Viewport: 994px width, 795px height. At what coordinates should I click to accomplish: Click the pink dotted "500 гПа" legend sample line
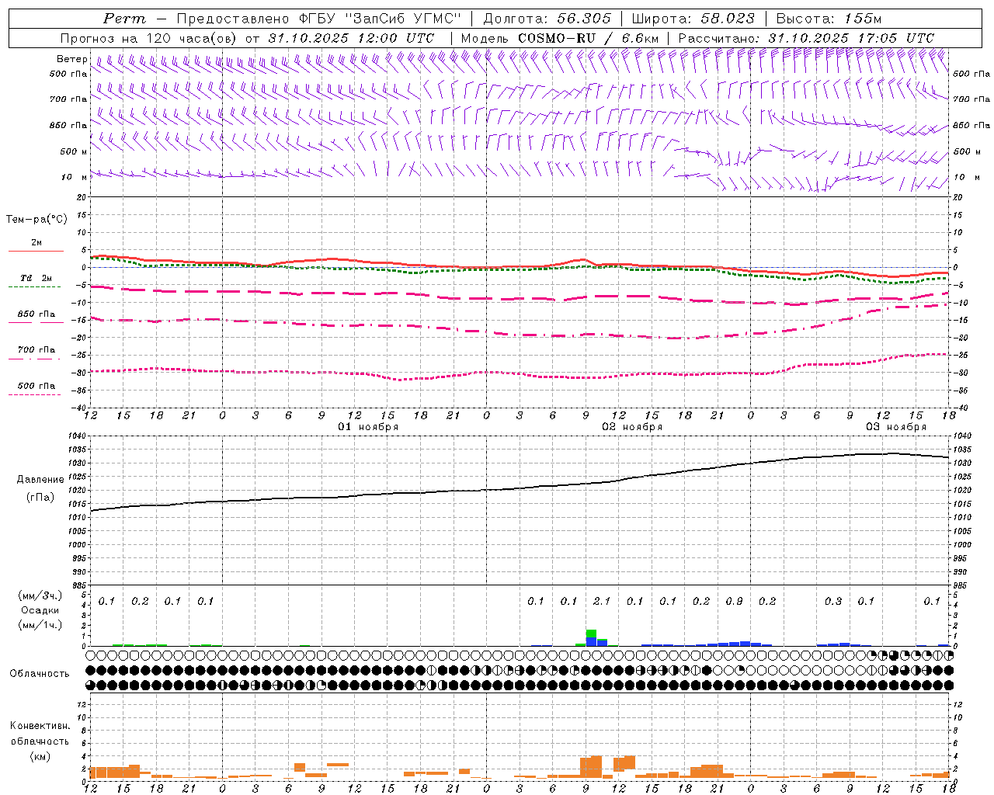coord(34,394)
